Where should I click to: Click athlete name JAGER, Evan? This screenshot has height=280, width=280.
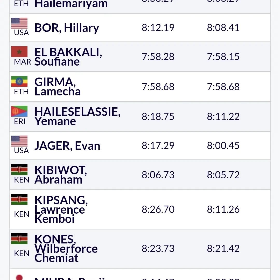pos(67,146)
